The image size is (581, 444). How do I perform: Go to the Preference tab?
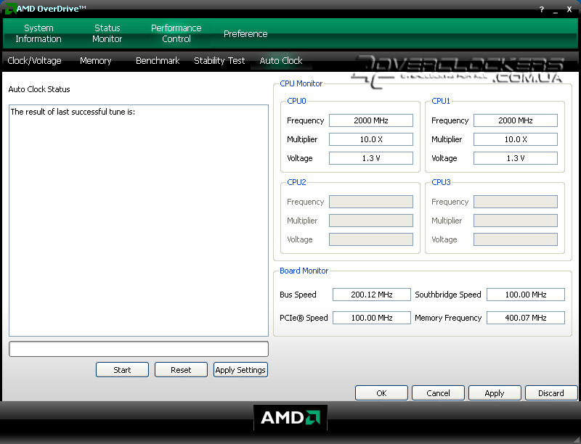pyautogui.click(x=245, y=33)
